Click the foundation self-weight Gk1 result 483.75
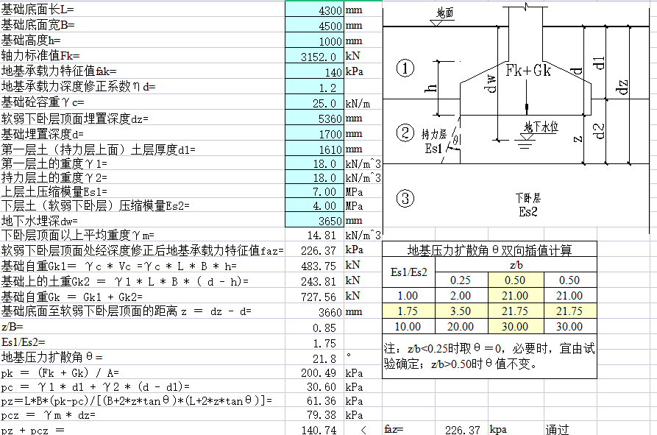 click(x=314, y=266)
